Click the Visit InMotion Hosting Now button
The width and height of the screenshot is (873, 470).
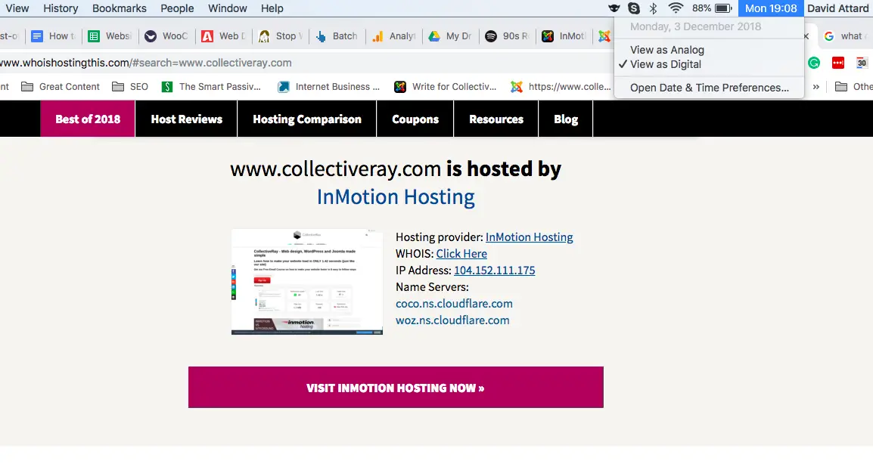click(x=396, y=387)
